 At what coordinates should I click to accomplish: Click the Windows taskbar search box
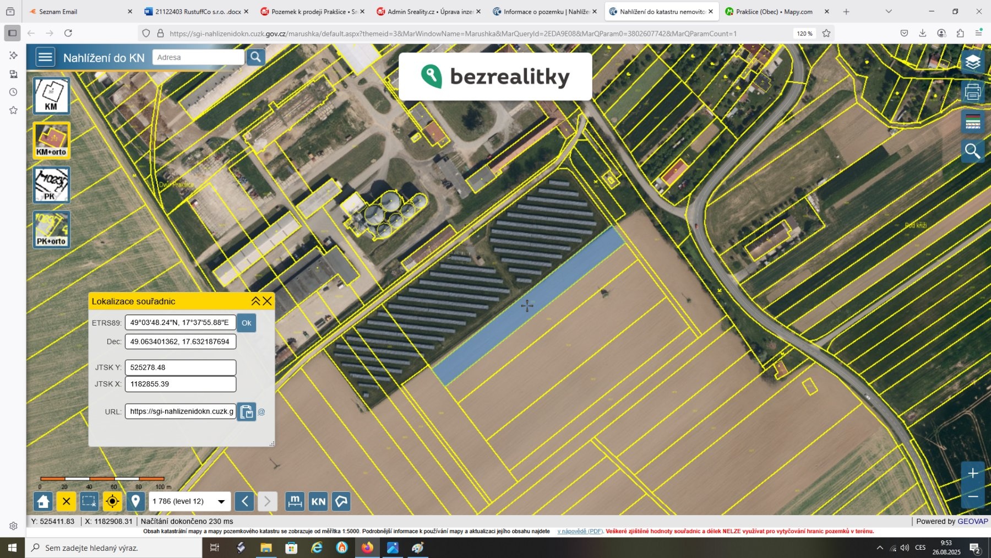click(x=114, y=548)
